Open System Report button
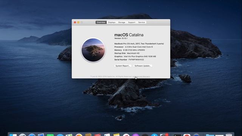 [123, 66]
